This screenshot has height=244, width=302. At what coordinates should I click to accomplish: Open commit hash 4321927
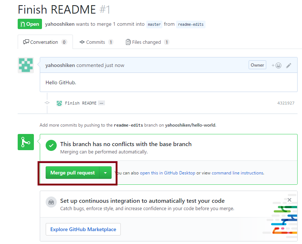point(286,103)
